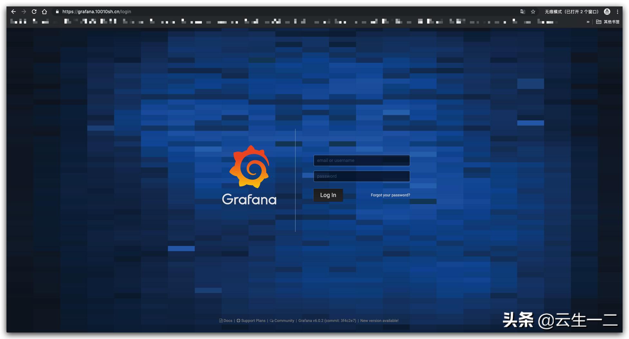Open Forgot your password link

pos(390,195)
